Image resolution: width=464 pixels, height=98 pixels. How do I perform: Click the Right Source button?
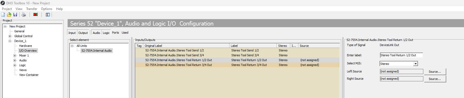(435, 79)
